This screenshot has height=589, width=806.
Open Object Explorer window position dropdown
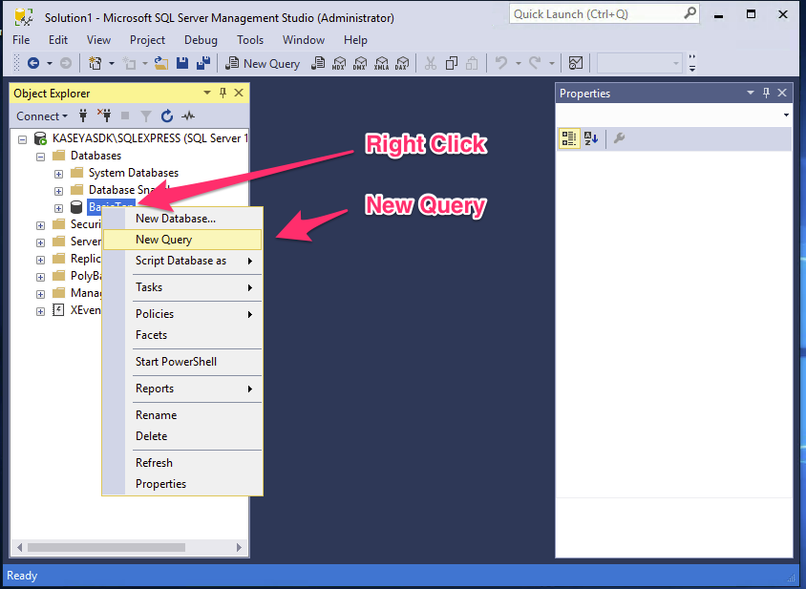(x=207, y=93)
